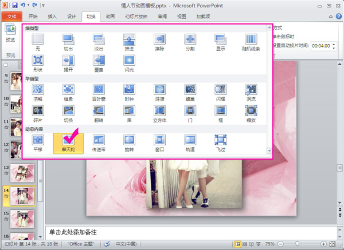Undo the last action
Image resolution: width=344 pixels, height=250 pixels.
[23, 5]
